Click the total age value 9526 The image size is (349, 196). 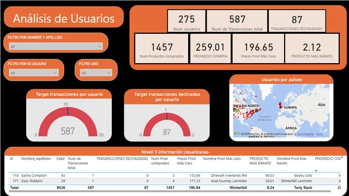tap(61, 187)
